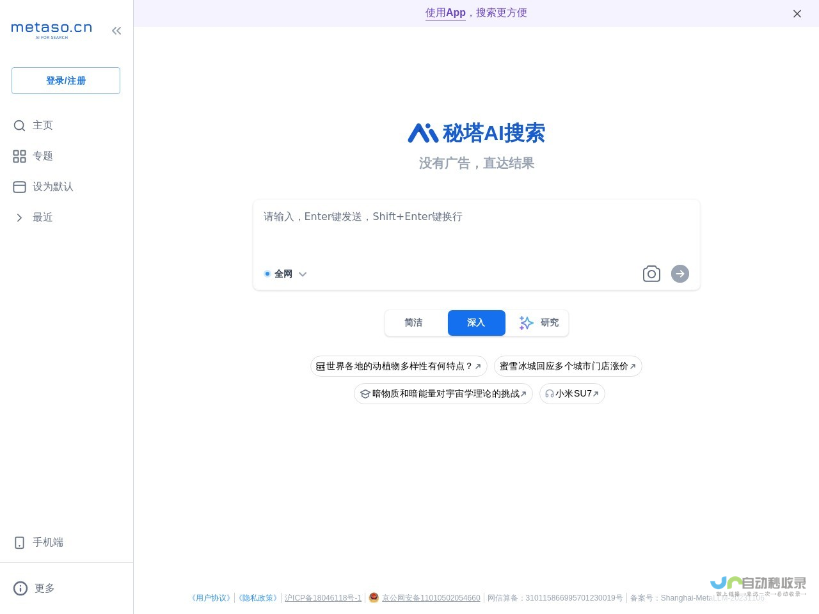The width and height of the screenshot is (819, 614).
Task: Click the police badge icon in footer
Action: pos(374,597)
